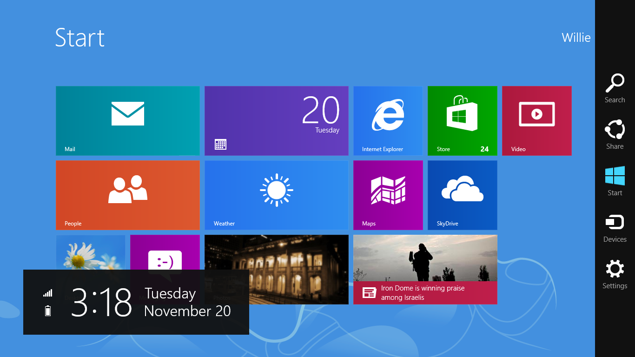Open the Video tile
The height and width of the screenshot is (357, 635).
tap(537, 121)
